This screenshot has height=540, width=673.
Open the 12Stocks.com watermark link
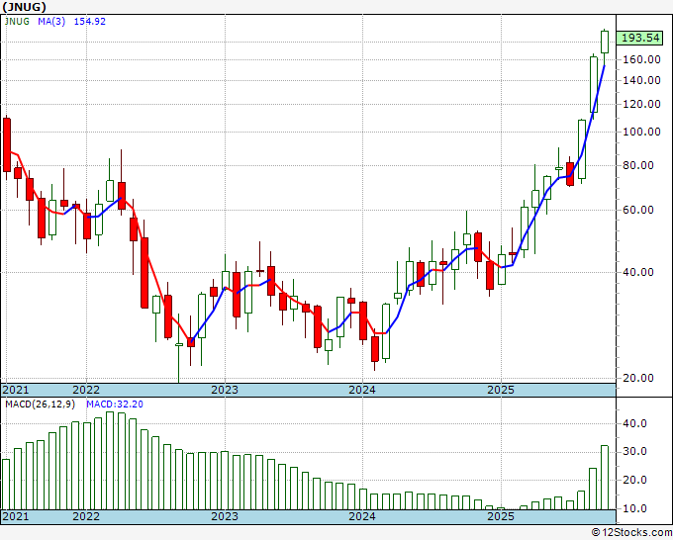tap(629, 532)
